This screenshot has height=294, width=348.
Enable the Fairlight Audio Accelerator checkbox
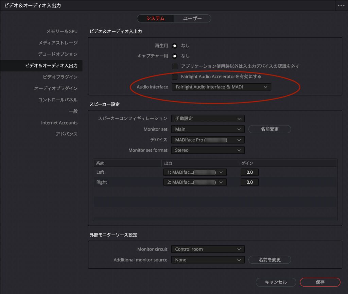(175, 76)
